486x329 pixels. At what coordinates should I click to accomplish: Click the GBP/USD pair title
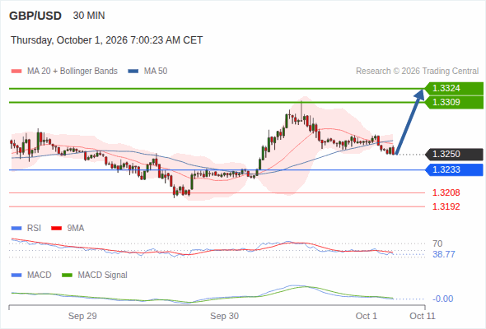35,16
